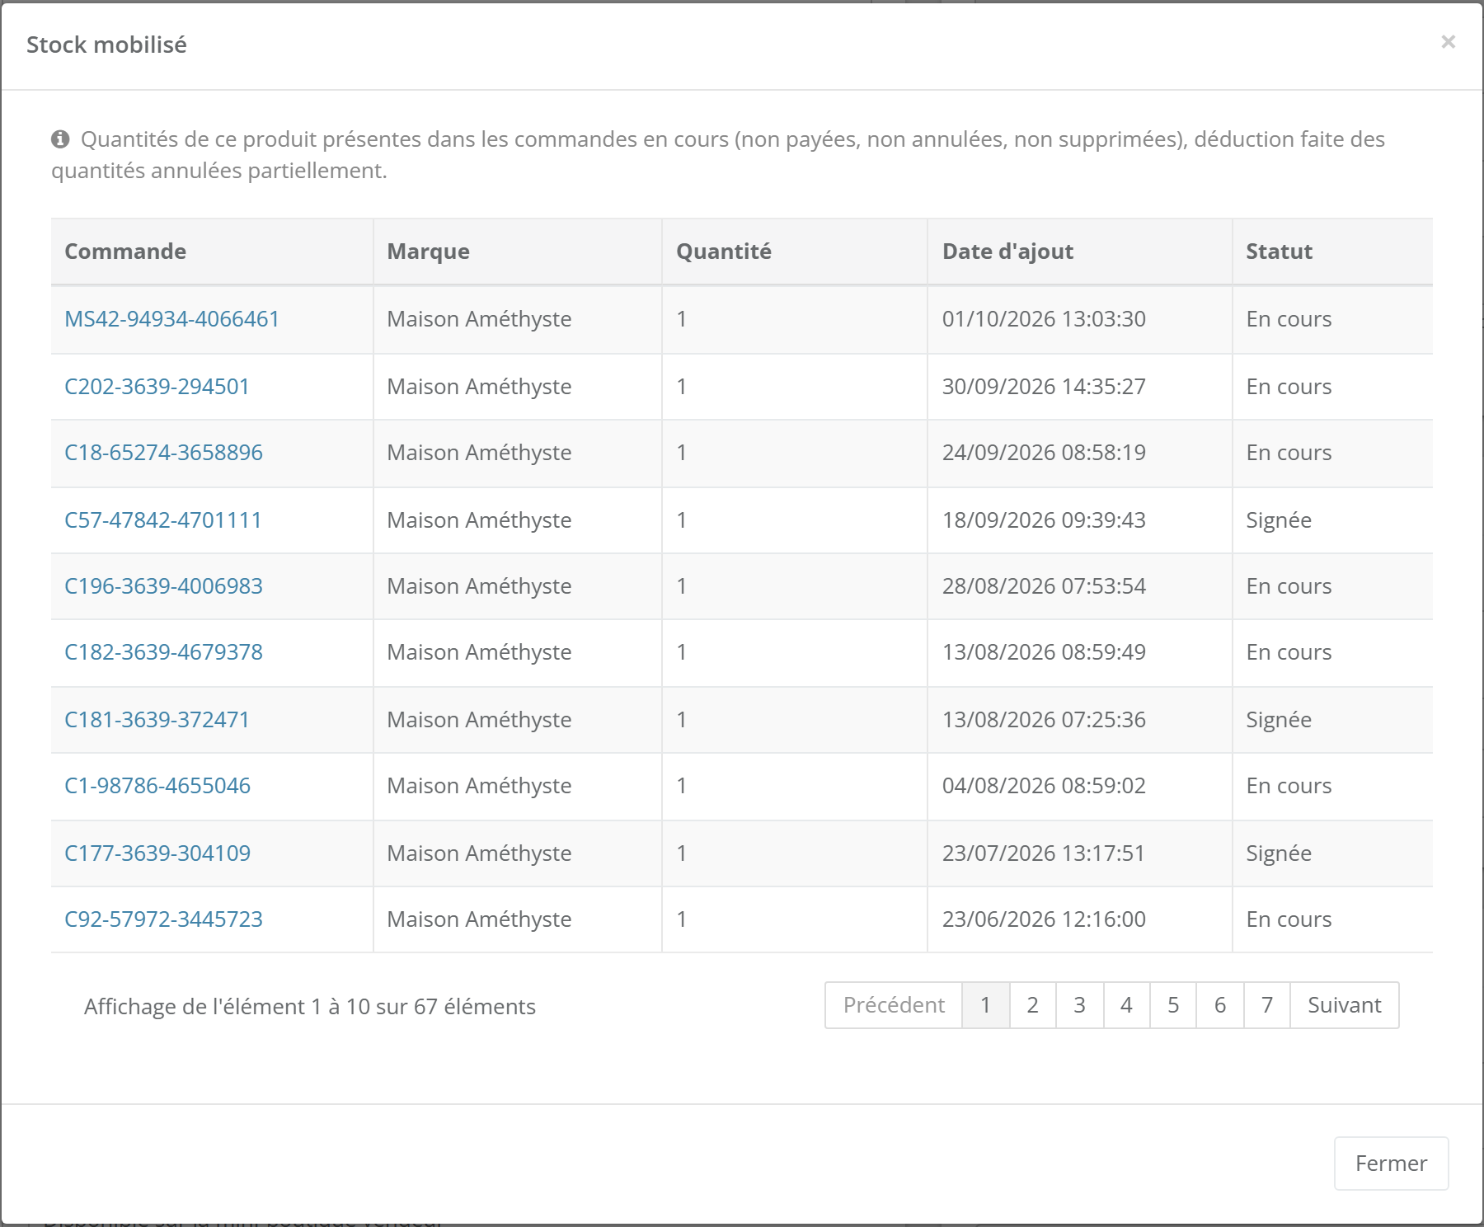Open order C202-3639-294501
The height and width of the screenshot is (1227, 1484).
(x=157, y=387)
